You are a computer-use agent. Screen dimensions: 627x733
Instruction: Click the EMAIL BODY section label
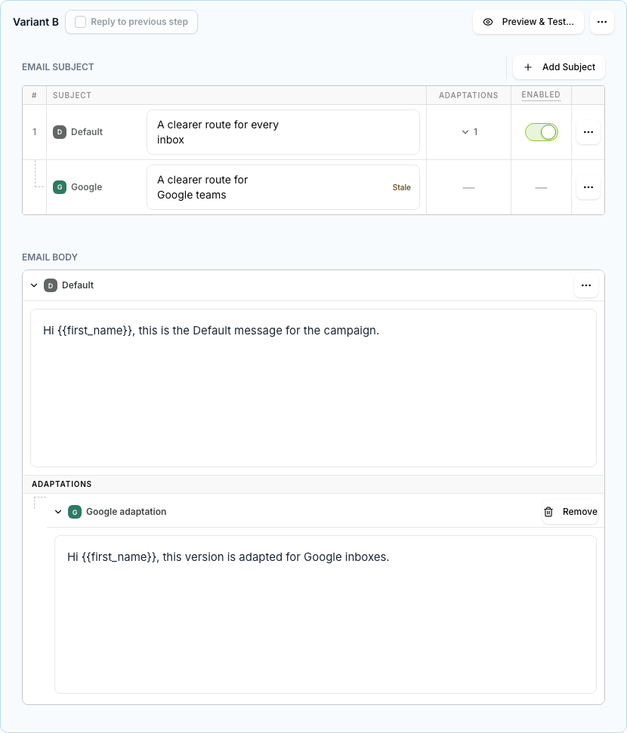click(x=50, y=257)
